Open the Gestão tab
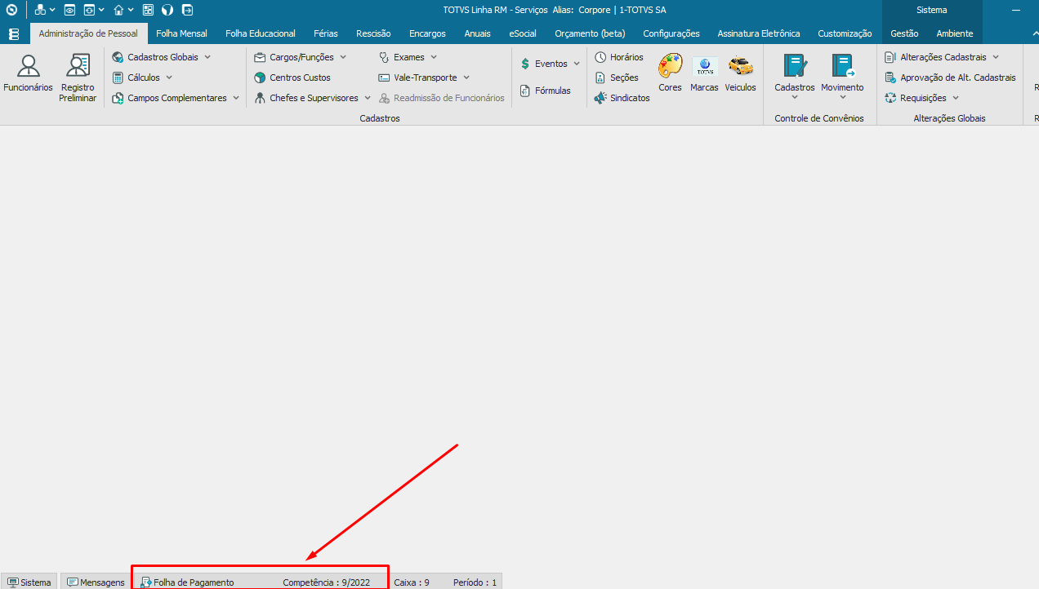 (904, 33)
